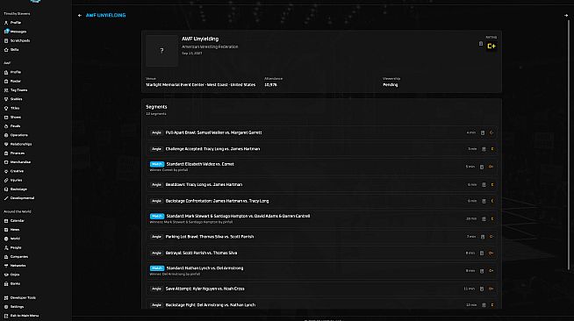This screenshot has width=574, height=321.
Task: Open notes icon for Betrayal segment
Action: pyautogui.click(x=482, y=253)
